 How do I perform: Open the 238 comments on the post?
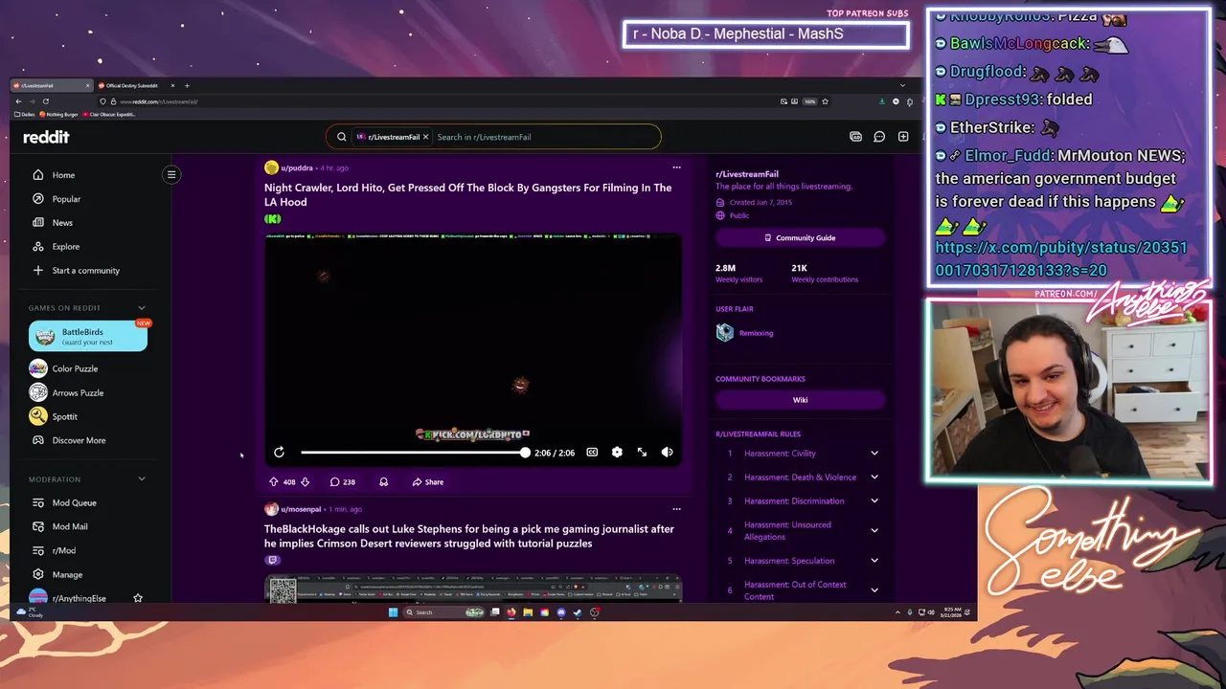coord(343,482)
